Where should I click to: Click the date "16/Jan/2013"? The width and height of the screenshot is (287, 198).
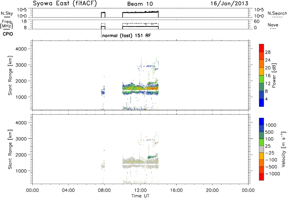pyautogui.click(x=229, y=3)
